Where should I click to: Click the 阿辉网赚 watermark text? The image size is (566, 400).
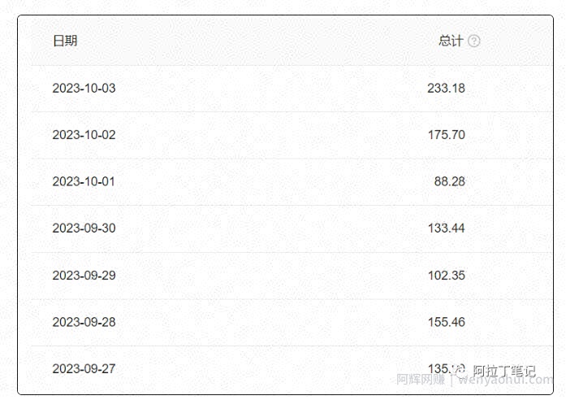(x=421, y=380)
